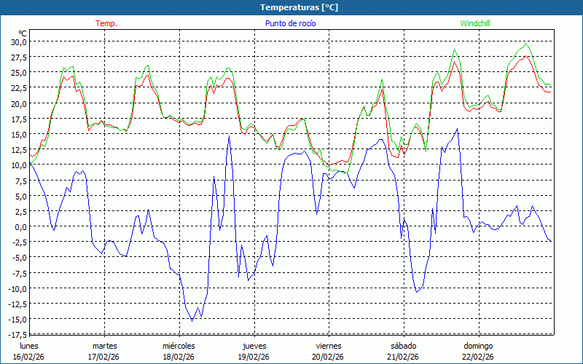583x364 pixels.
Task: Select the blue Punto de rocío legend label
Action: (290, 23)
